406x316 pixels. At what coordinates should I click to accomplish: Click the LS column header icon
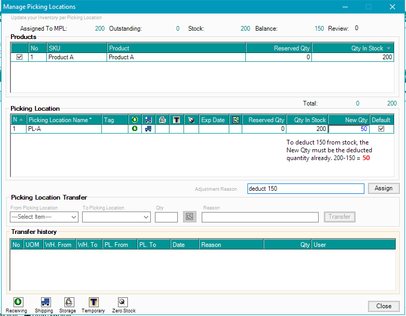coord(235,120)
